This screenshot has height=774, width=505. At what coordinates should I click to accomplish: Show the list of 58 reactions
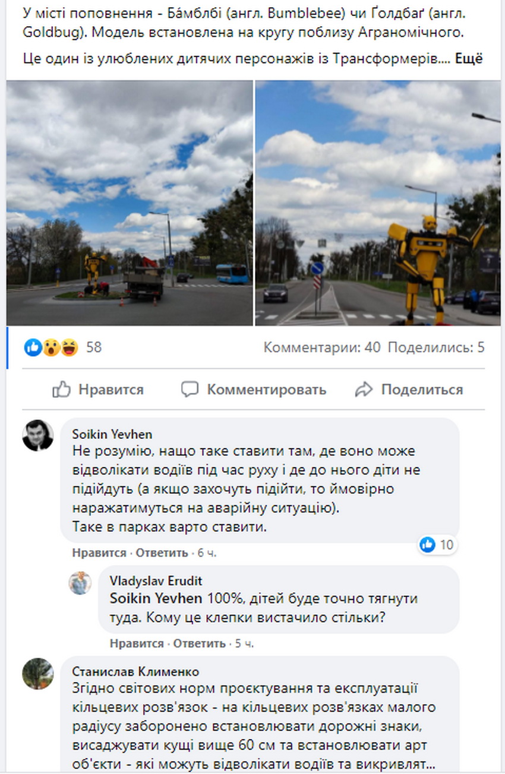pyautogui.click(x=94, y=347)
